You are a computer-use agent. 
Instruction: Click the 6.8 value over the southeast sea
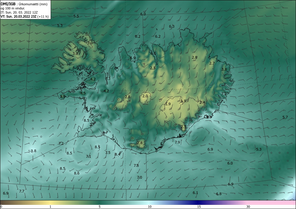219,194
